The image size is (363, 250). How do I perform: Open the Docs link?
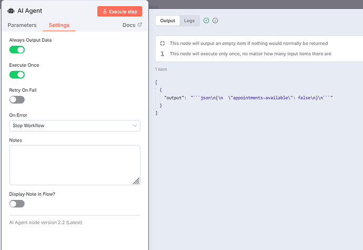tap(129, 25)
